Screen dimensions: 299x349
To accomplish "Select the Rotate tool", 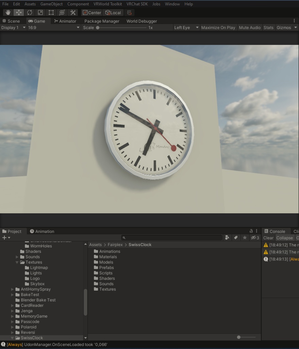I will [30, 13].
